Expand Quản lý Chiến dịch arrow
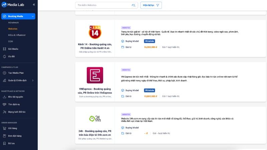Screen dimensions: 267x150 click(33, 80)
